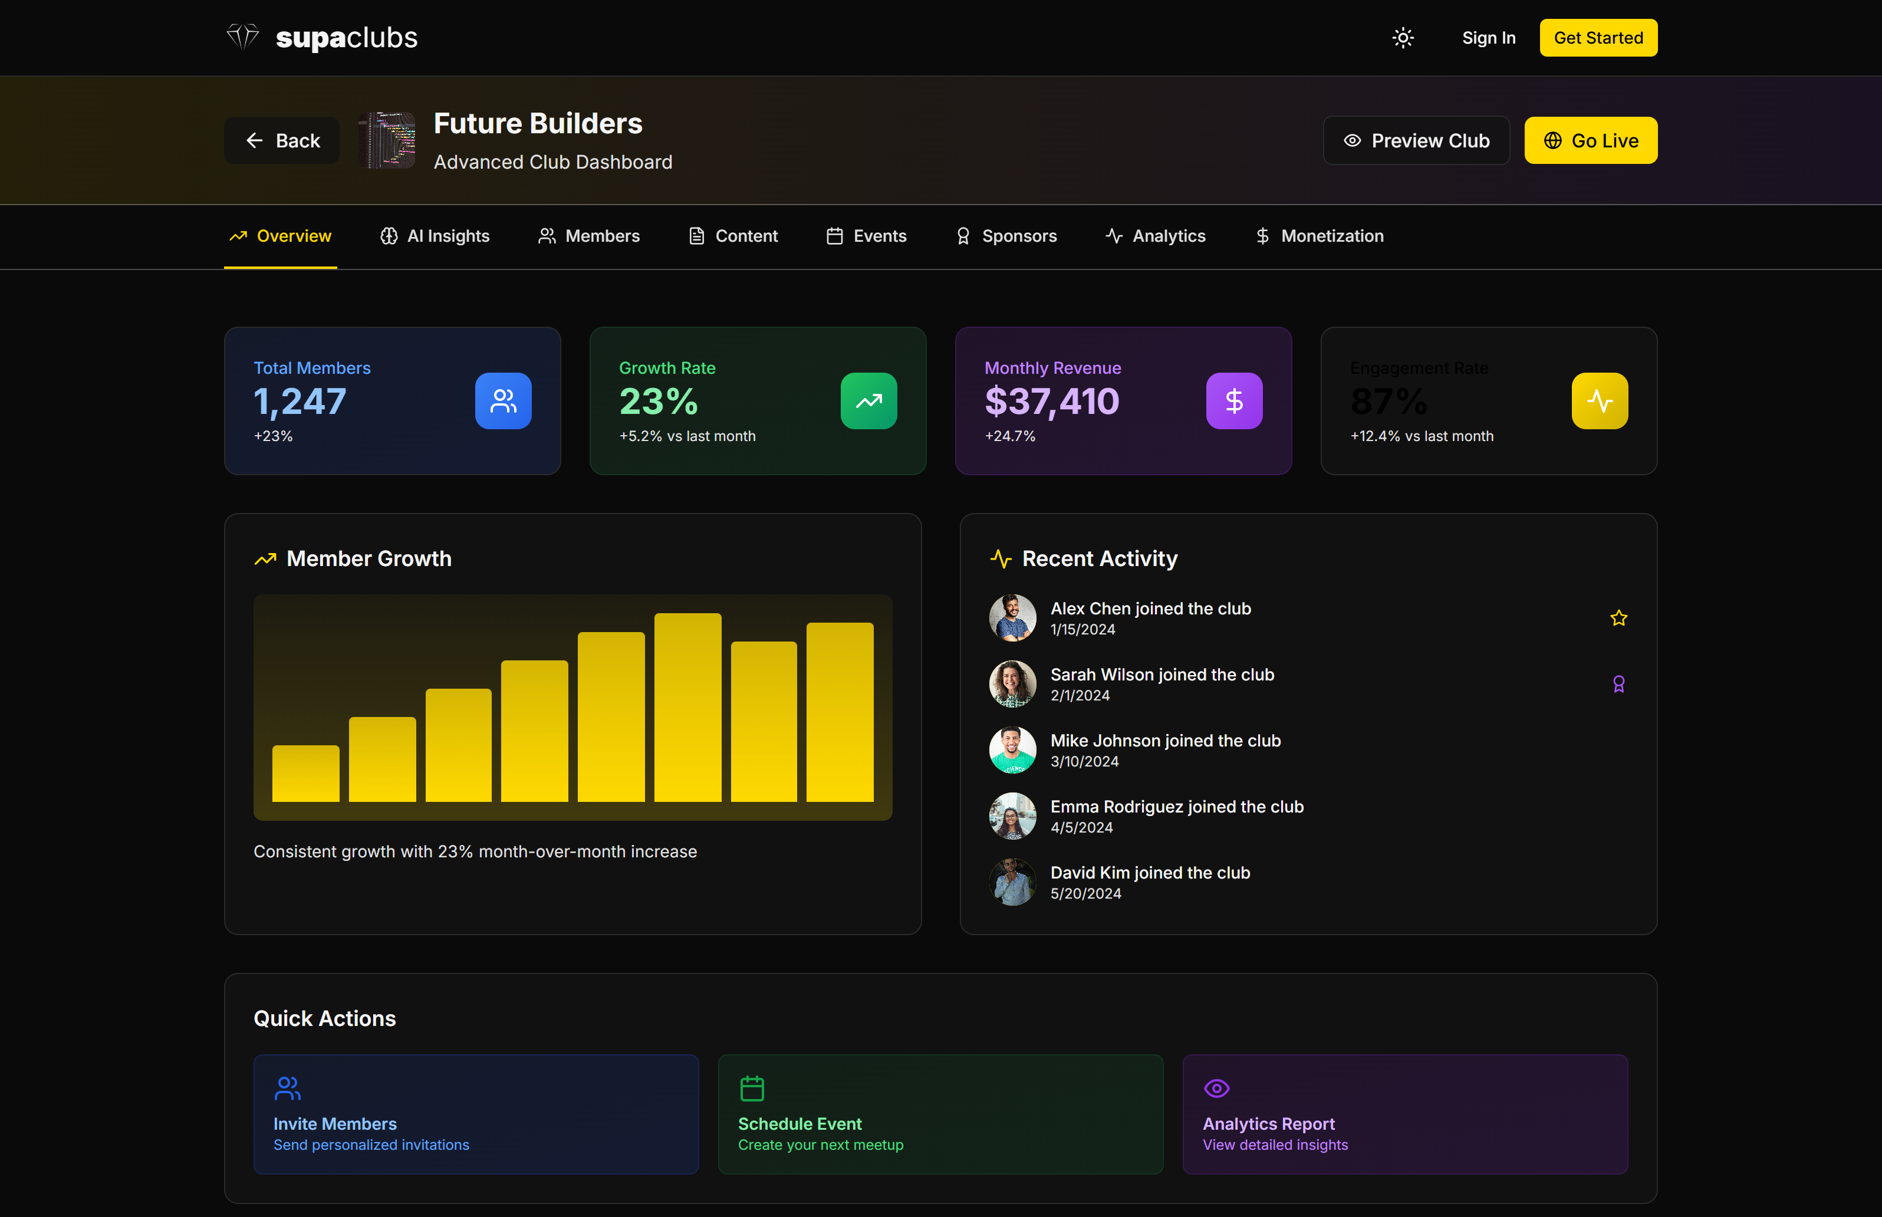The width and height of the screenshot is (1882, 1217).
Task: Click Sign In link
Action: 1488,38
